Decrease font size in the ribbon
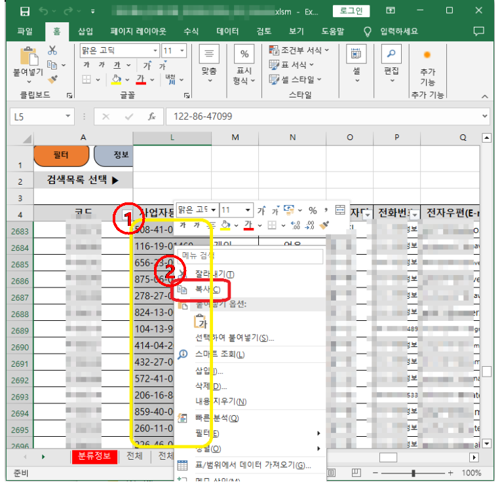The height and width of the screenshot is (482, 500). (x=163, y=65)
